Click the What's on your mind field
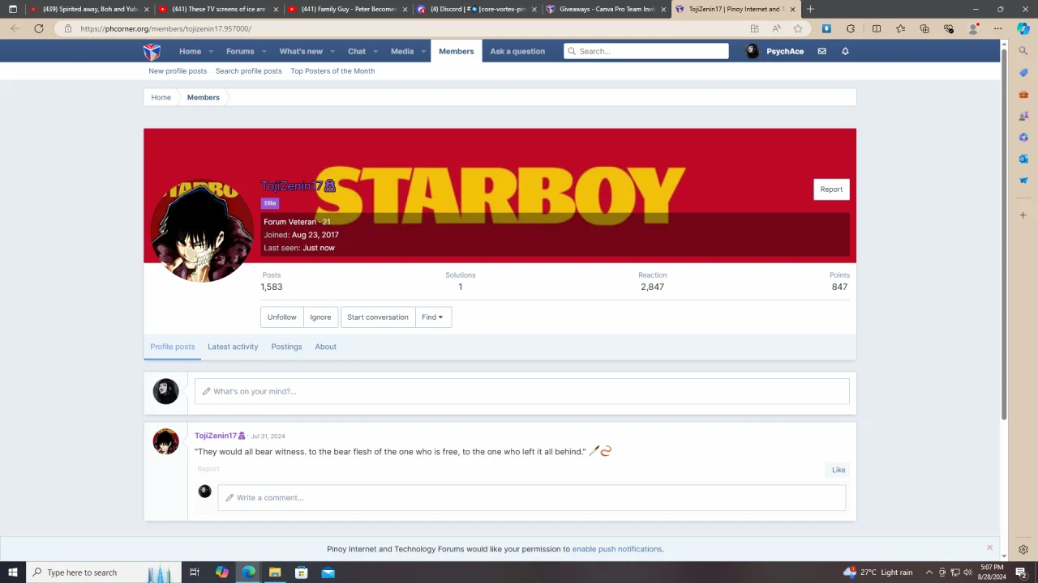Image resolution: width=1038 pixels, height=583 pixels. click(x=522, y=391)
